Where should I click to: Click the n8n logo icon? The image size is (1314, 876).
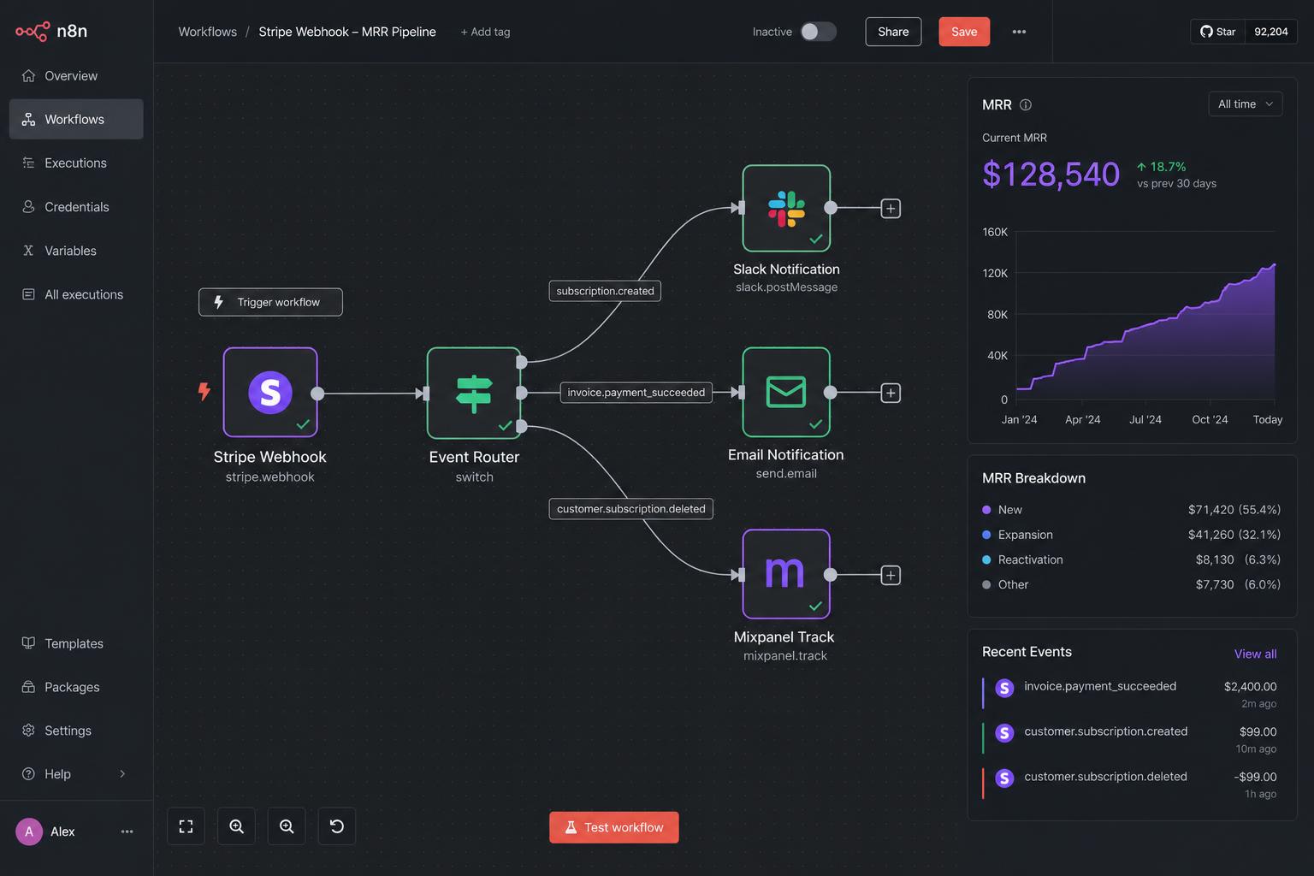tap(33, 32)
